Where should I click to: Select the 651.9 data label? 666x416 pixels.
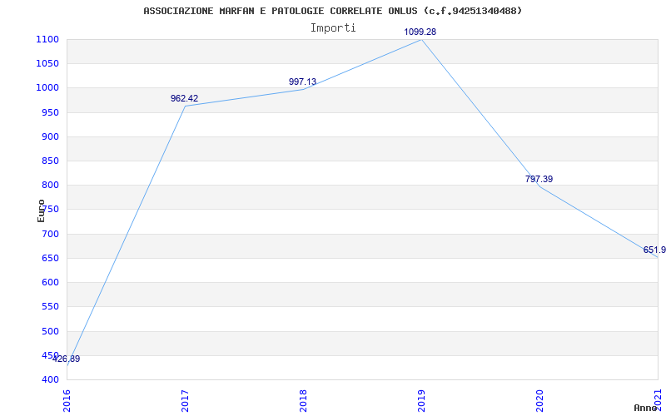[x=654, y=250]
